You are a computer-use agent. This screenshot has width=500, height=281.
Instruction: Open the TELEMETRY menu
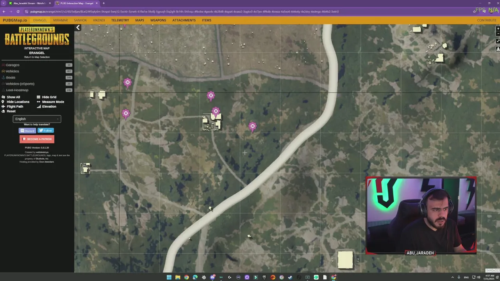click(x=120, y=20)
